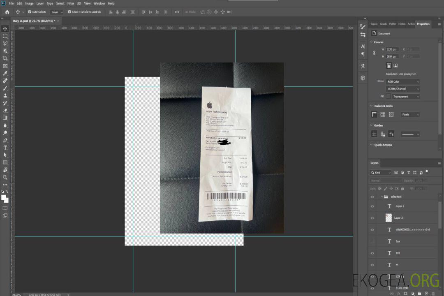Click the Layer 3 layer name
Screen dimensions: 444x296
398,217
